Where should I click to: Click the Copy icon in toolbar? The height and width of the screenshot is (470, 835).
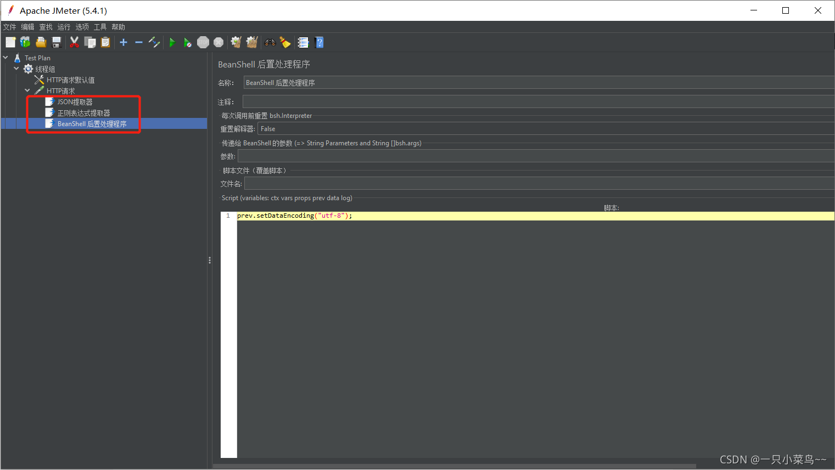click(90, 42)
